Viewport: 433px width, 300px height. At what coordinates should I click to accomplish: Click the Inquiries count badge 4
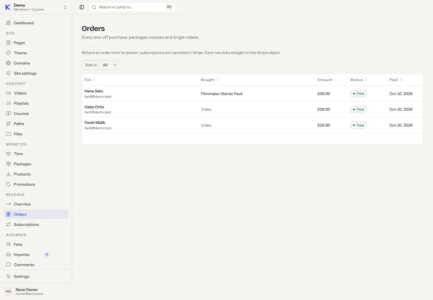47,254
